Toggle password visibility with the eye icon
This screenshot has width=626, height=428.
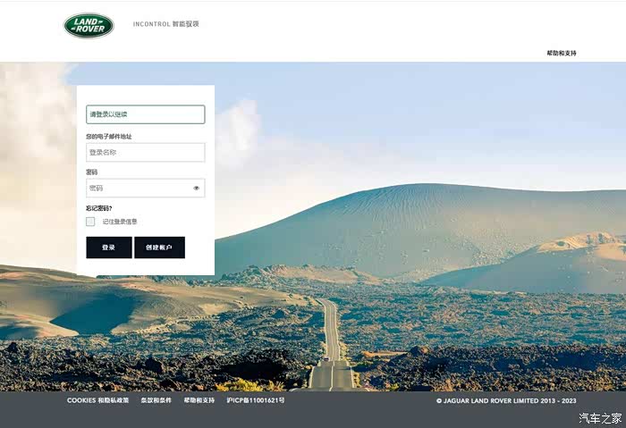(197, 188)
